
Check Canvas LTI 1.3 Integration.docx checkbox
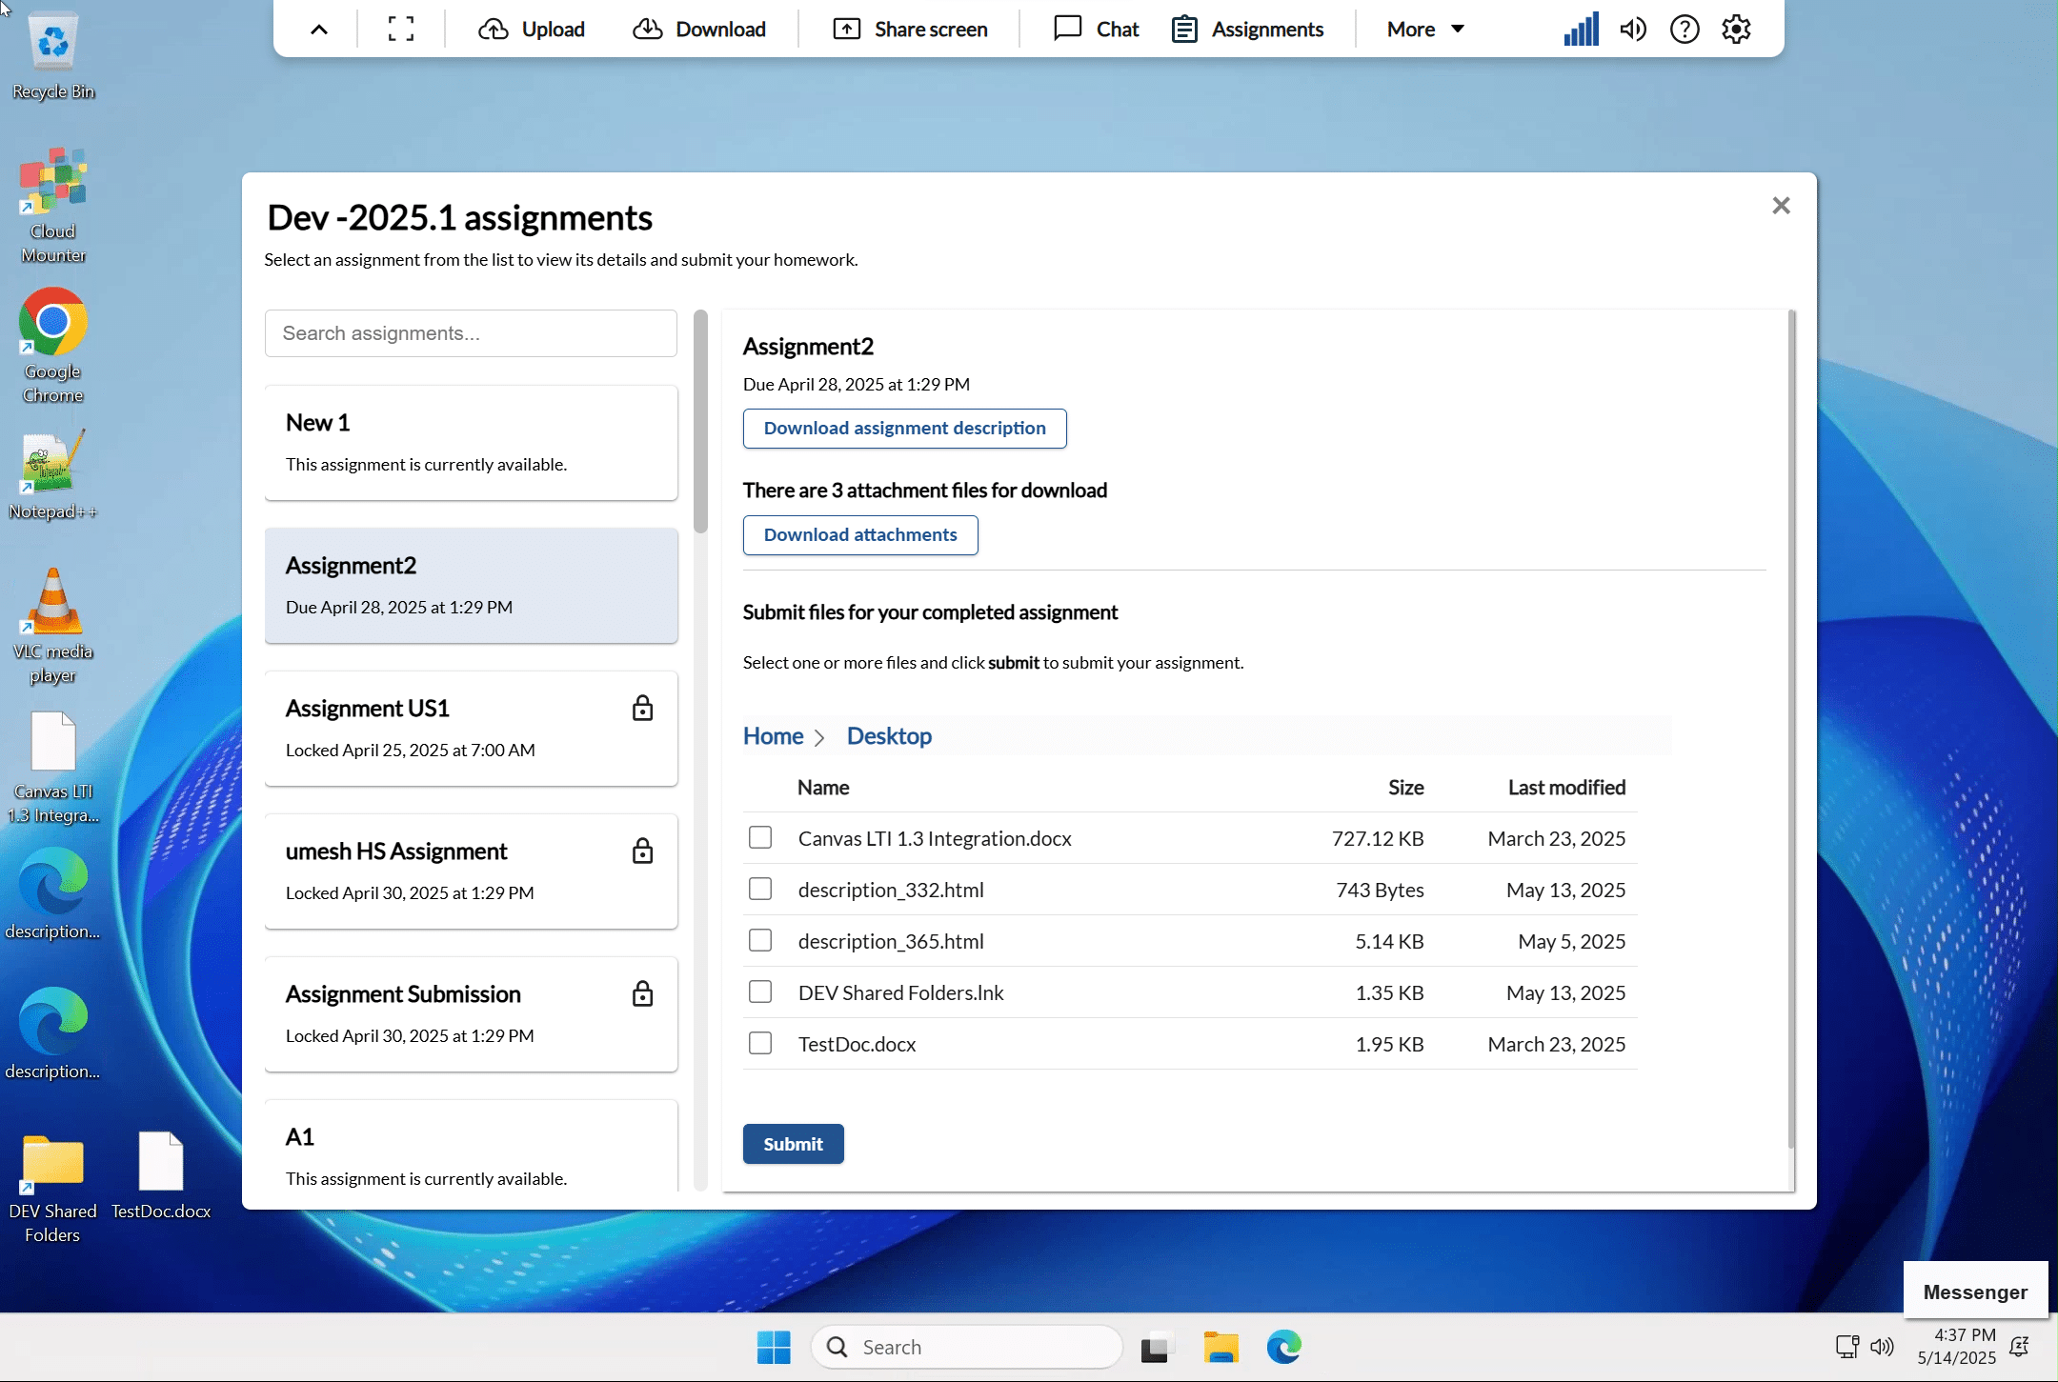pyautogui.click(x=759, y=837)
